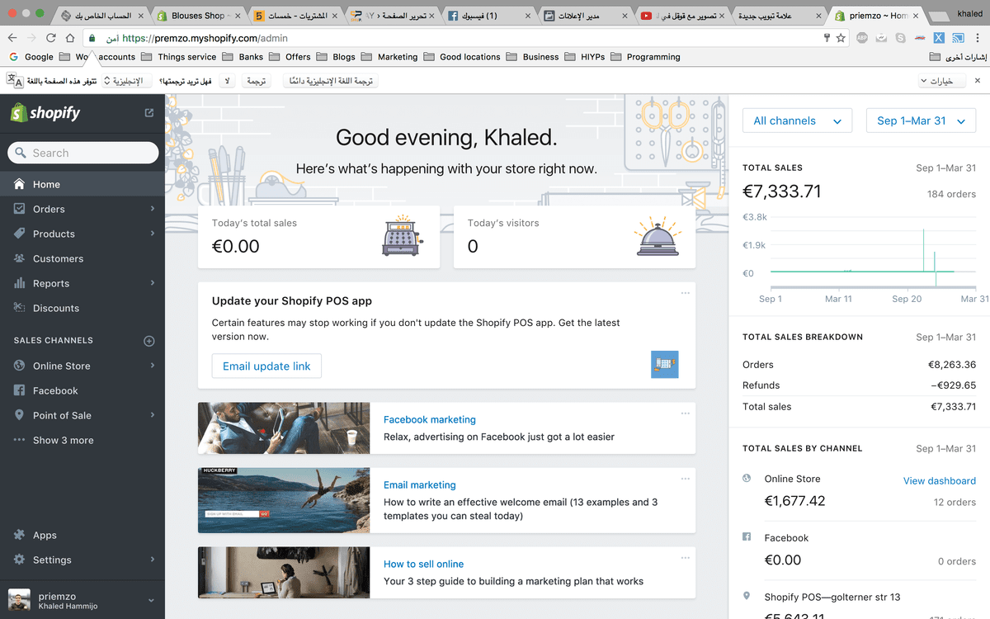Click Facebook marketing article link
990x619 pixels.
(x=429, y=420)
